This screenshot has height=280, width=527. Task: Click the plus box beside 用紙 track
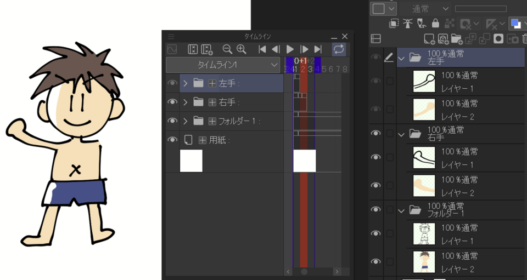click(203, 140)
